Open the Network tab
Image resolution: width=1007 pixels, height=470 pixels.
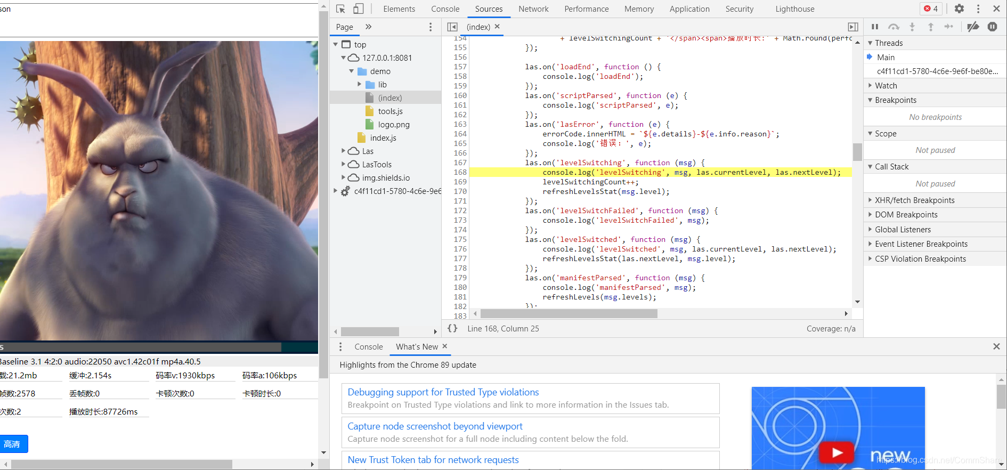pos(533,9)
